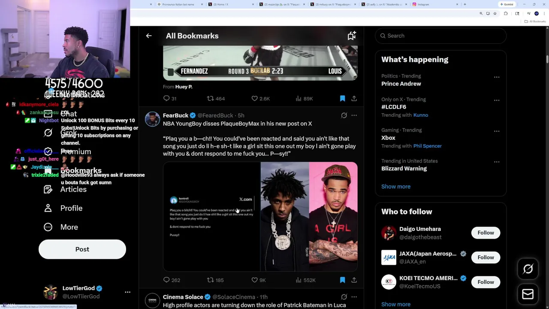Open more options for Blizzard Warning trend
Viewport: 549px width, 309px height.
(x=497, y=162)
